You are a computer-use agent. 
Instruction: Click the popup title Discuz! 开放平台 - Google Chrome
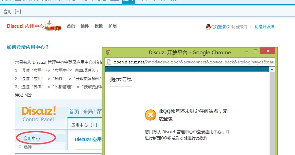click(190, 52)
